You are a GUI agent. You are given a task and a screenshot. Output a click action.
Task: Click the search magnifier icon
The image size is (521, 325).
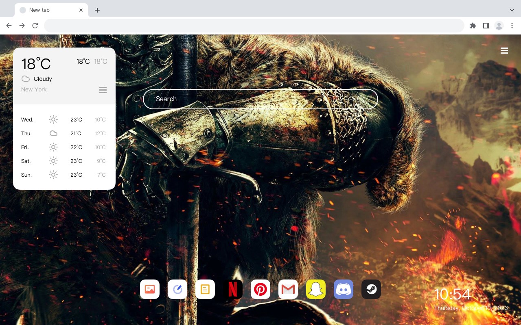361,99
